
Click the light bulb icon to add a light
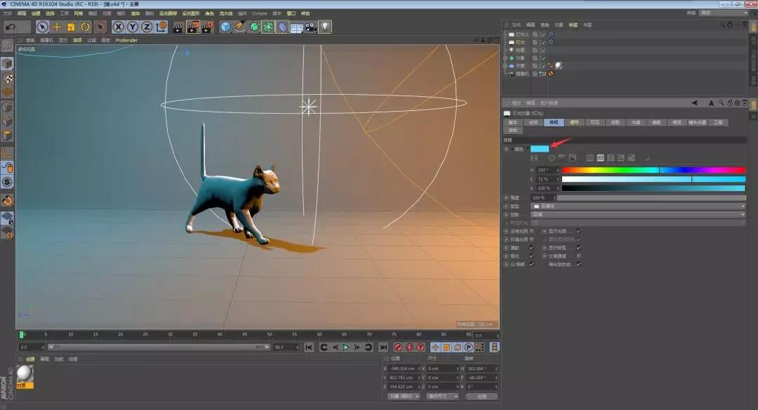click(x=325, y=27)
